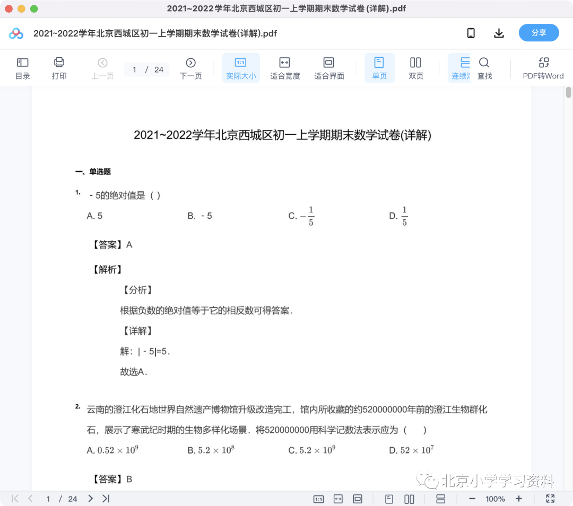
Task: Jump to first page in bottom bar
Action: [15, 499]
